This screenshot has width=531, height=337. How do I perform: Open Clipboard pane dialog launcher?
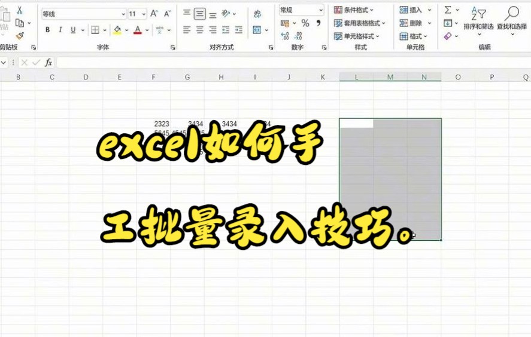pos(34,48)
